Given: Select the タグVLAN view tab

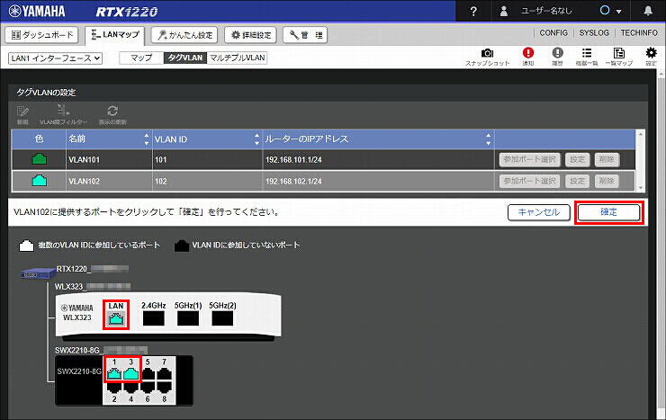Looking at the screenshot, I should pos(185,58).
